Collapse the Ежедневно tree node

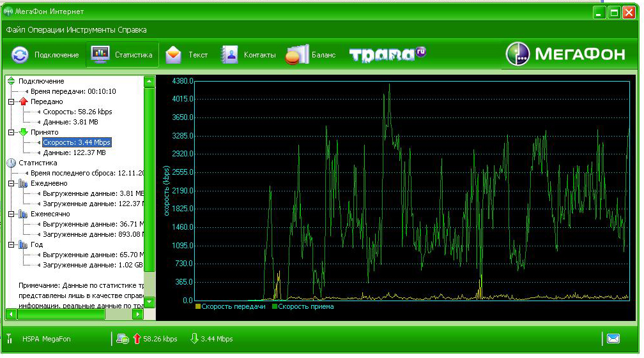[11, 183]
